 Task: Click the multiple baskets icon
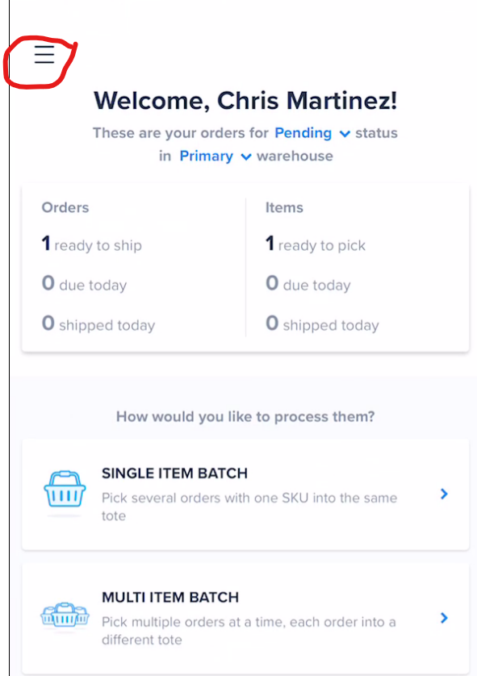tap(65, 615)
